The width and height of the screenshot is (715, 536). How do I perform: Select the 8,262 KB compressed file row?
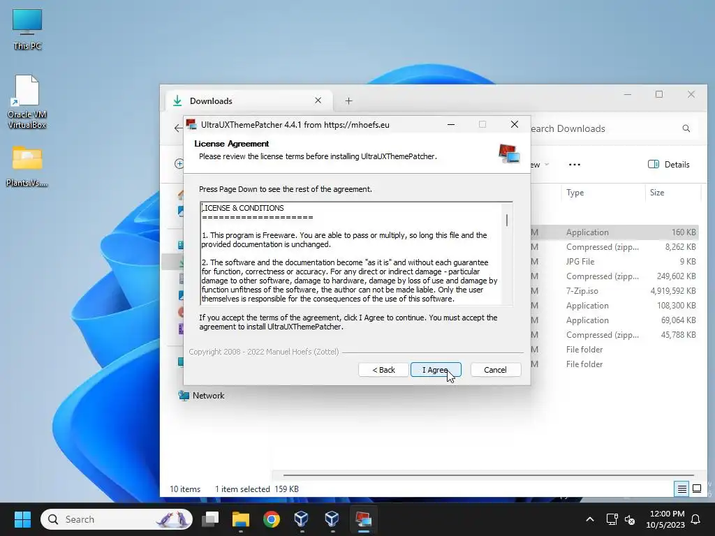[616, 247]
